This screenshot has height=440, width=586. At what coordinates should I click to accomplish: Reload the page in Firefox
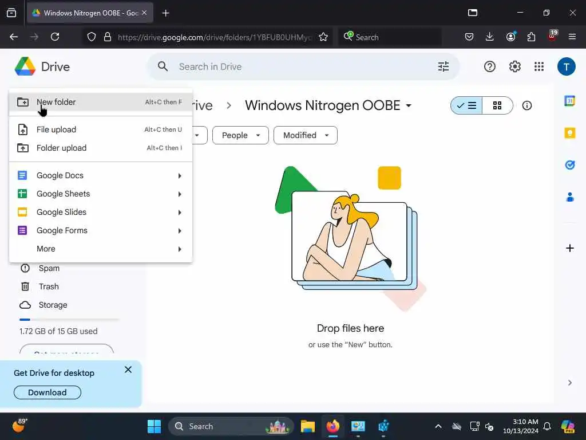pyautogui.click(x=55, y=37)
